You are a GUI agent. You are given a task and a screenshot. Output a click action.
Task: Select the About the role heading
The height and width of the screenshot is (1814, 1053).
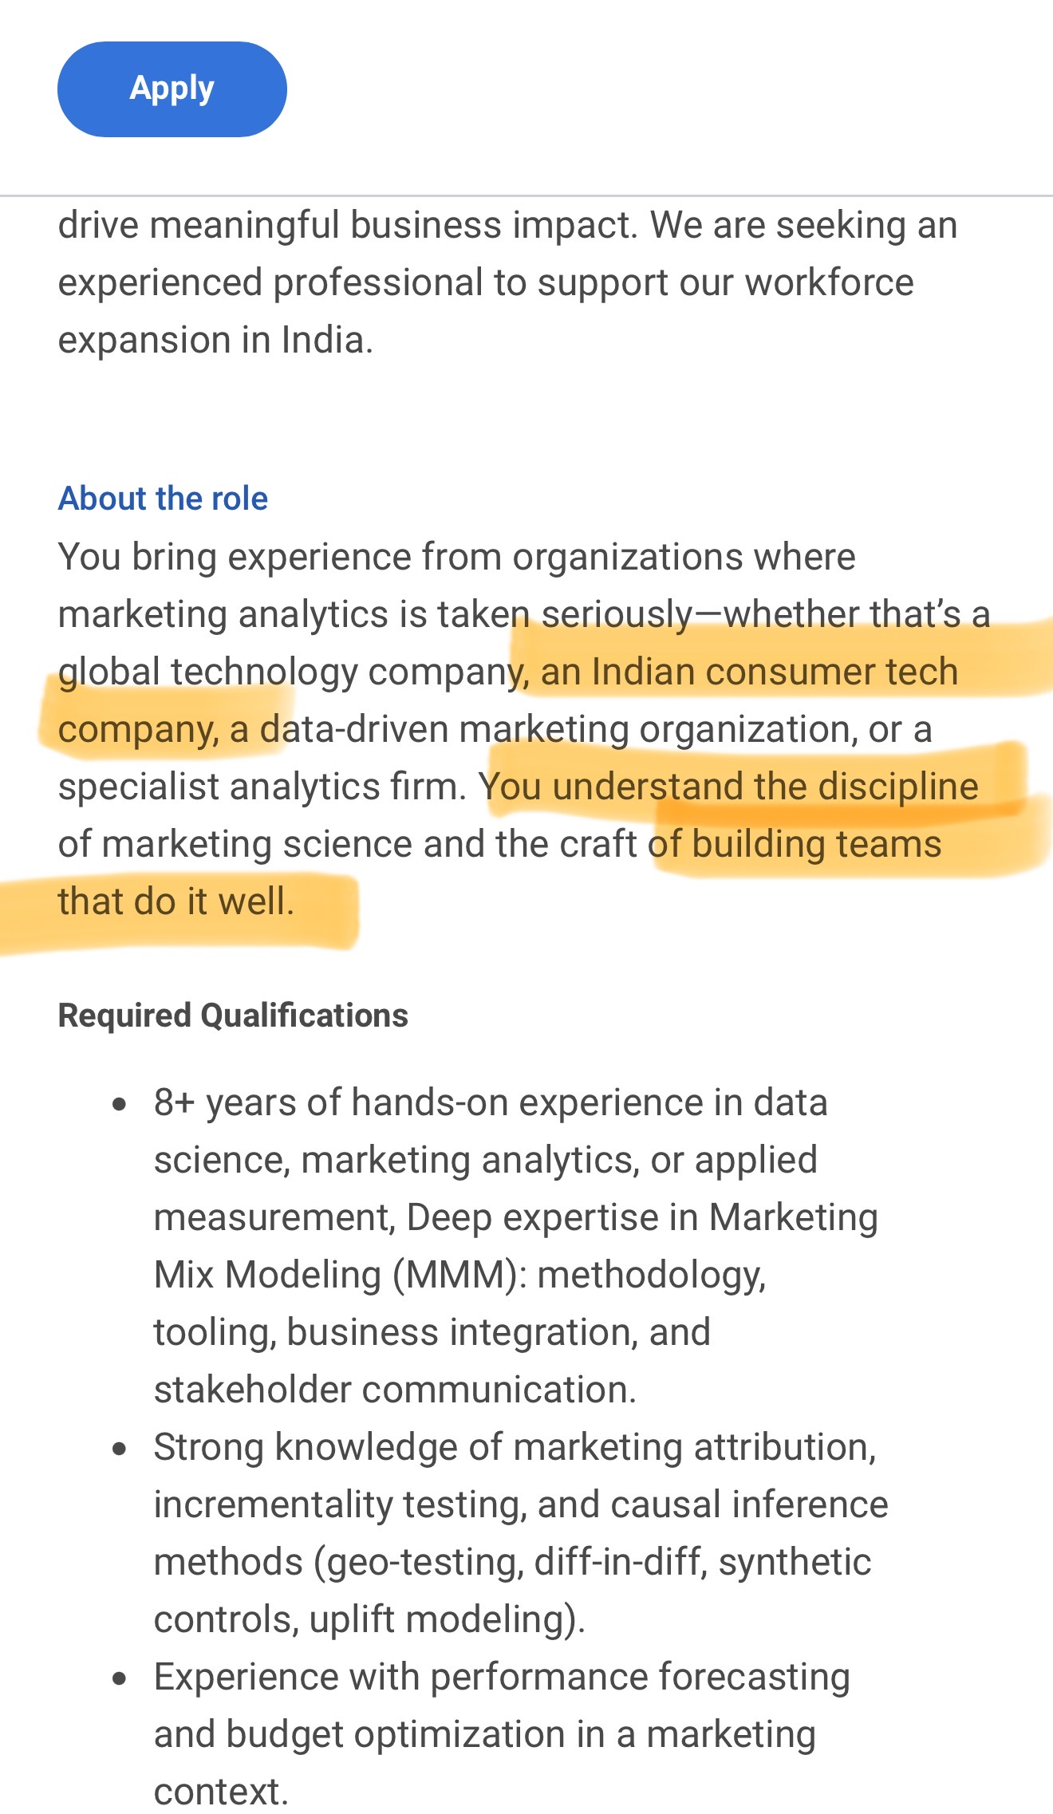tap(163, 499)
